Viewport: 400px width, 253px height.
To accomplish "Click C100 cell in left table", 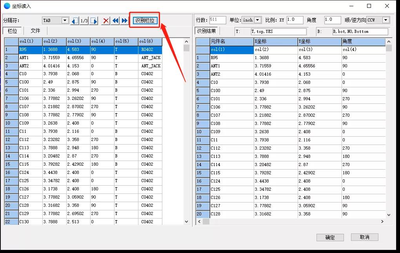I will pyautogui.click(x=31, y=82).
